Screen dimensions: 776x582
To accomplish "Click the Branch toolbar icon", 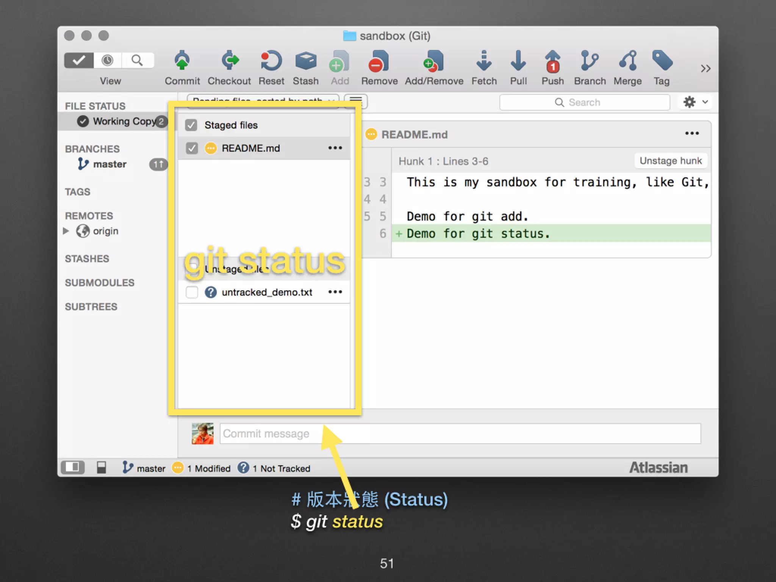I will [590, 61].
